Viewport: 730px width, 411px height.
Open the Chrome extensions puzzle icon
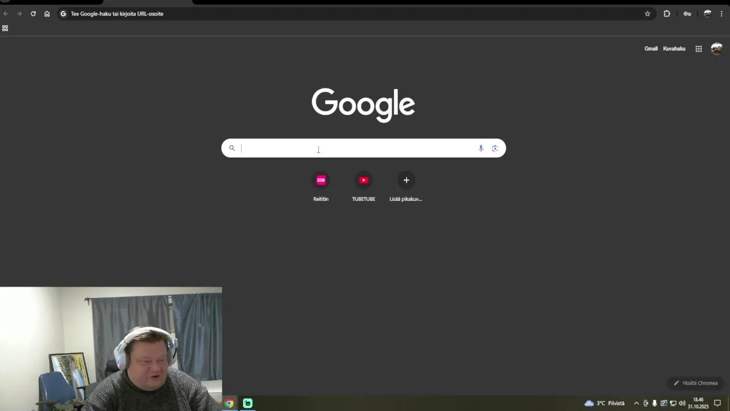pos(667,14)
